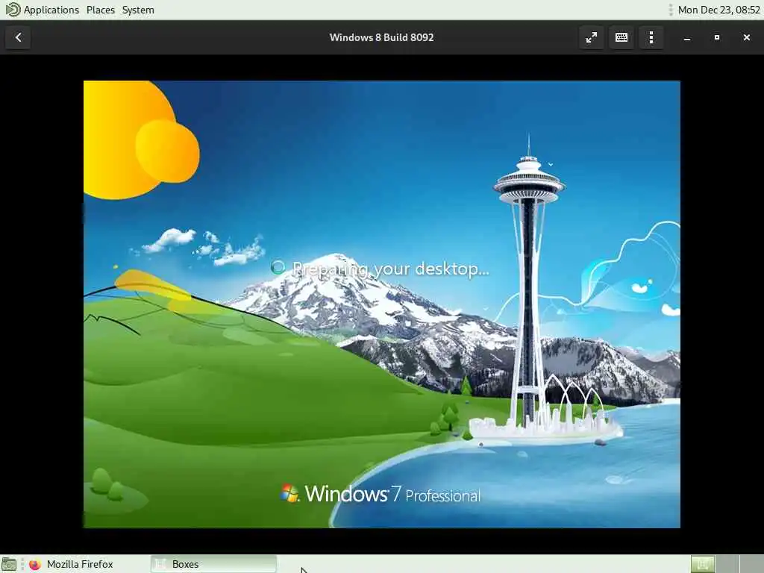The width and height of the screenshot is (764, 573).
Task: Select the Boxes taskbar entry
Action: click(213, 564)
